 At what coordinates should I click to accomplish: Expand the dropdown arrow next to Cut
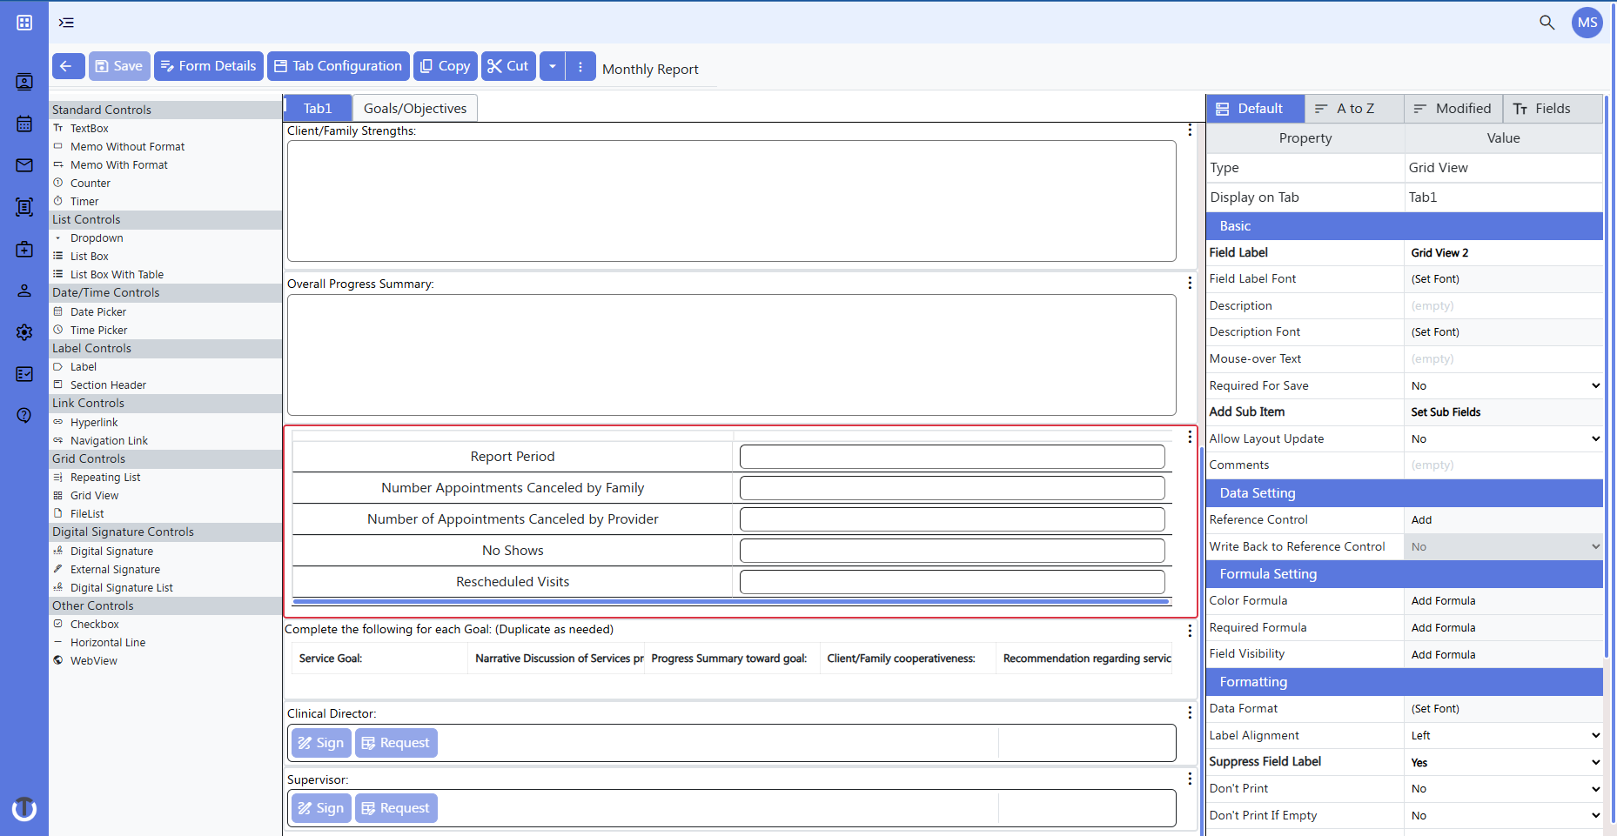[551, 65]
